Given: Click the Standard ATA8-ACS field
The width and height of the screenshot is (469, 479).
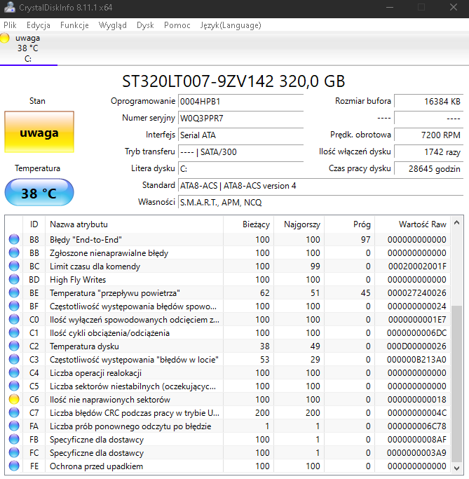Looking at the screenshot, I should [320, 185].
